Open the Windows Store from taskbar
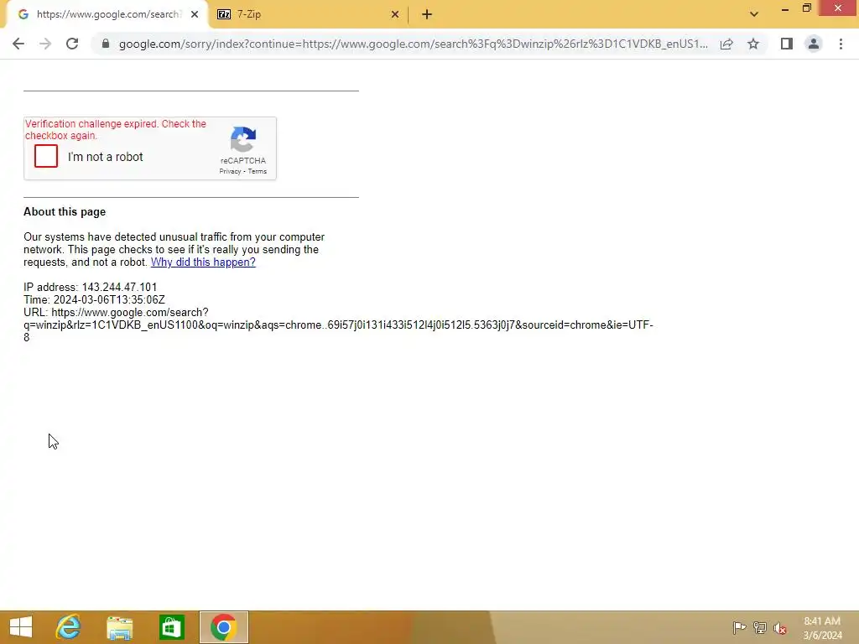 [x=171, y=627]
